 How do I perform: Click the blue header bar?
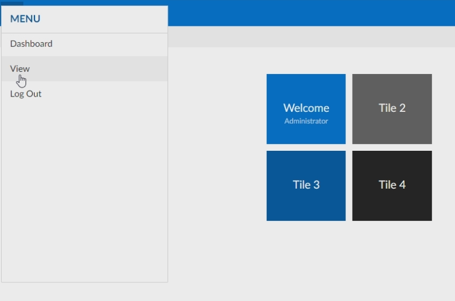point(311,13)
